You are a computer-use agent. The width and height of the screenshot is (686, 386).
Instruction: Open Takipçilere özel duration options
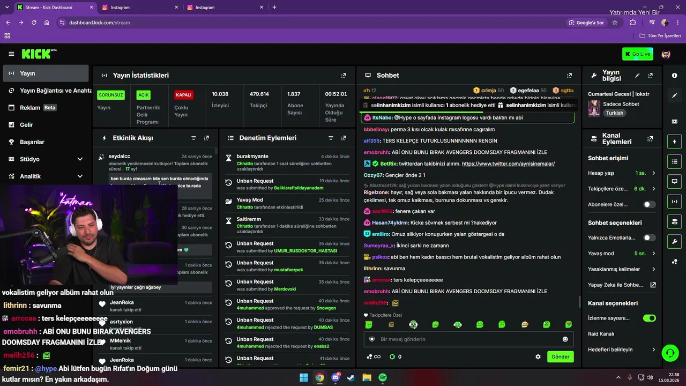[x=622, y=189]
